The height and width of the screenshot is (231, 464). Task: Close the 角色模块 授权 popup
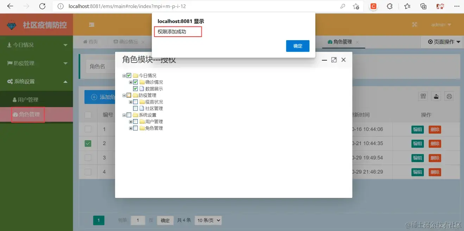click(x=344, y=60)
